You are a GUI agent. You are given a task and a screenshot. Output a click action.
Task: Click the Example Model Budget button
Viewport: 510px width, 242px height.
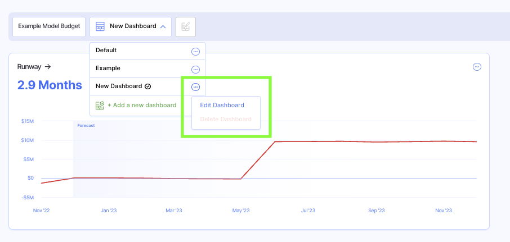48,26
